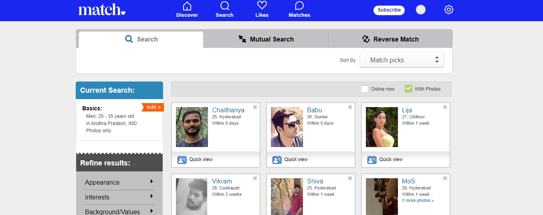This screenshot has height=215, width=543.
Task: Click the profile avatar icon in header
Action: [x=420, y=10]
